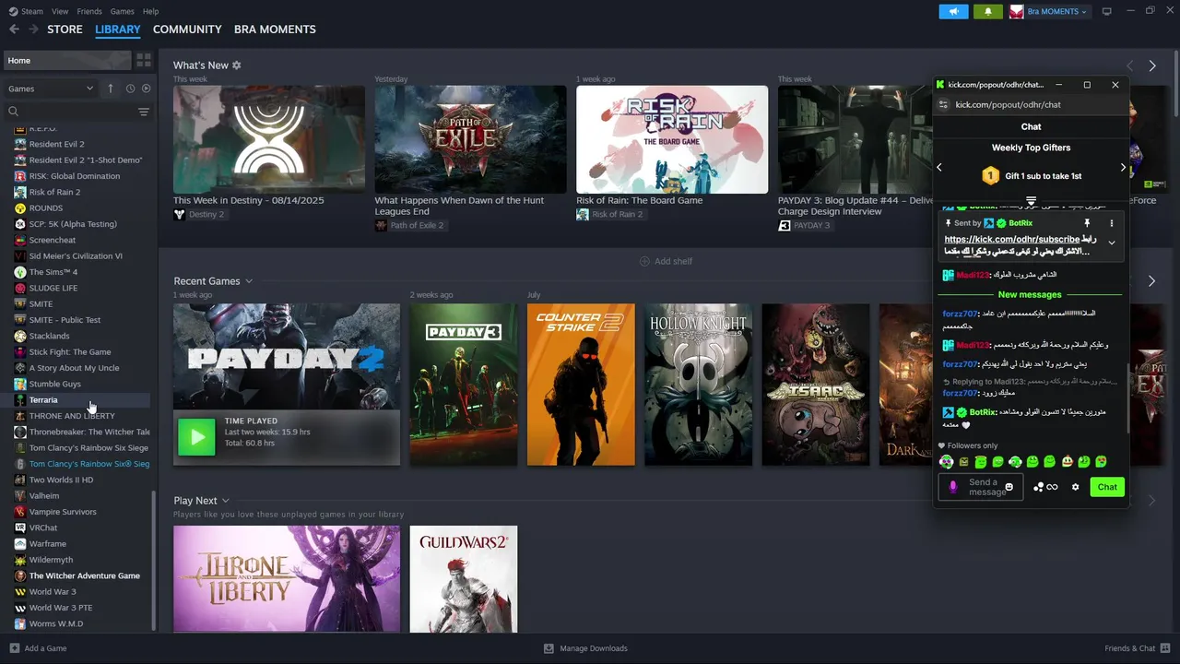This screenshot has height=664, width=1180.
Task: Expand the Recent Games shelf dropdown
Action: [249, 281]
